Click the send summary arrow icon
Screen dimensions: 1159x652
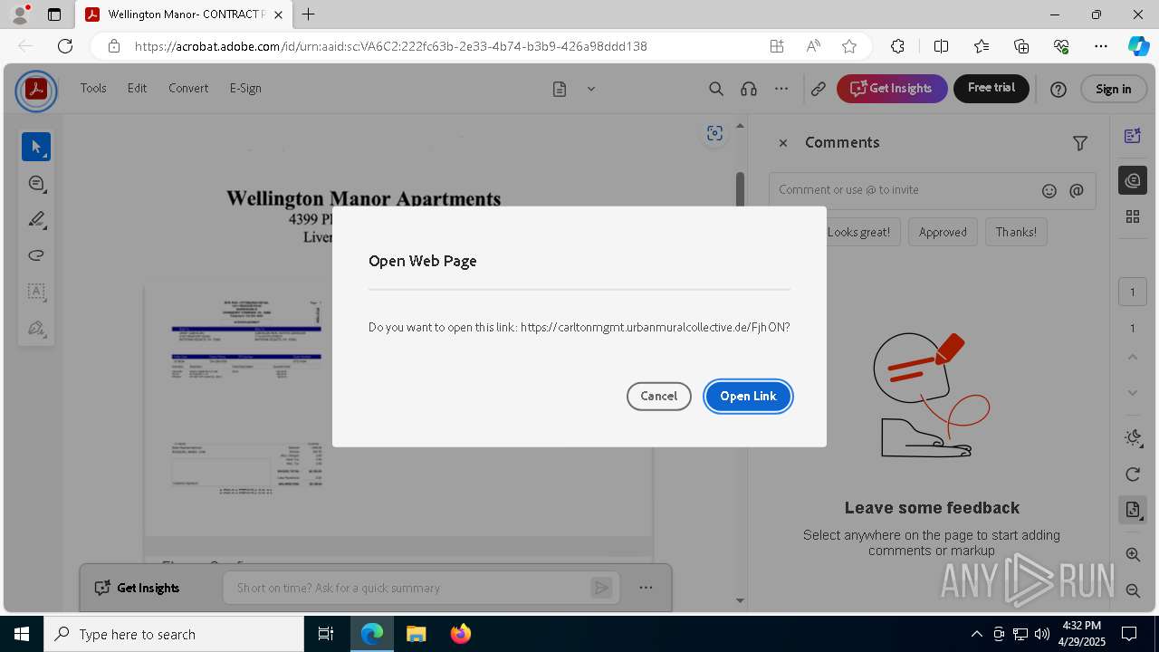[x=601, y=588]
